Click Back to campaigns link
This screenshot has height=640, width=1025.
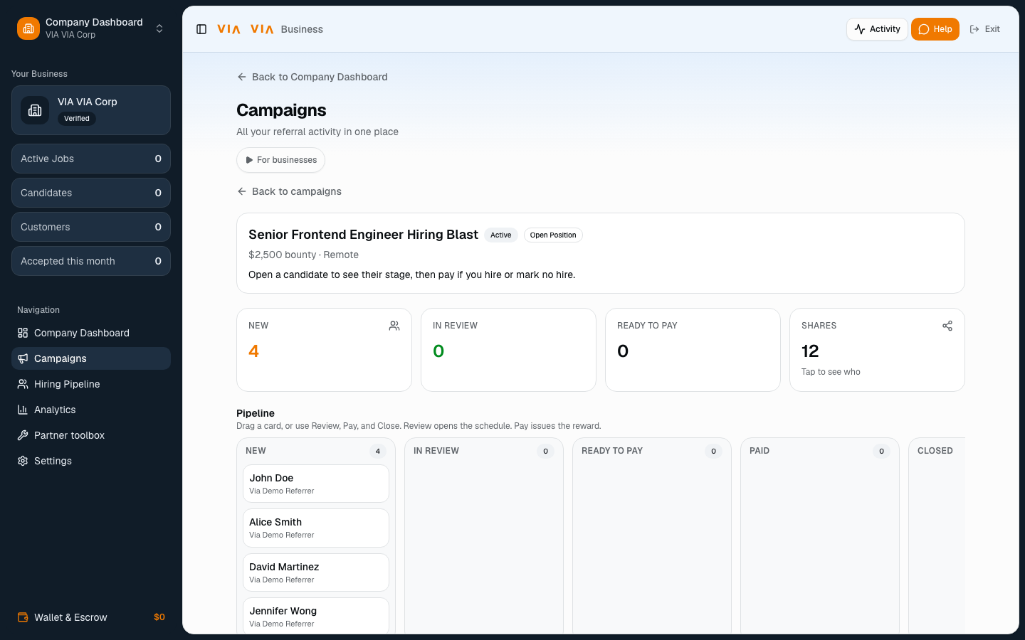(x=289, y=191)
